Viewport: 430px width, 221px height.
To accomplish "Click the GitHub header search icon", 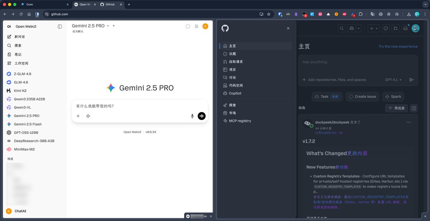I will pyautogui.click(x=342, y=28).
